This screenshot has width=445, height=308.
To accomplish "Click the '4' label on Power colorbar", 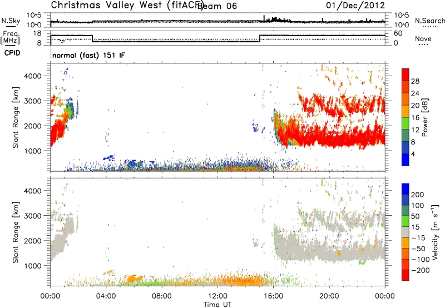I will (x=413, y=154).
